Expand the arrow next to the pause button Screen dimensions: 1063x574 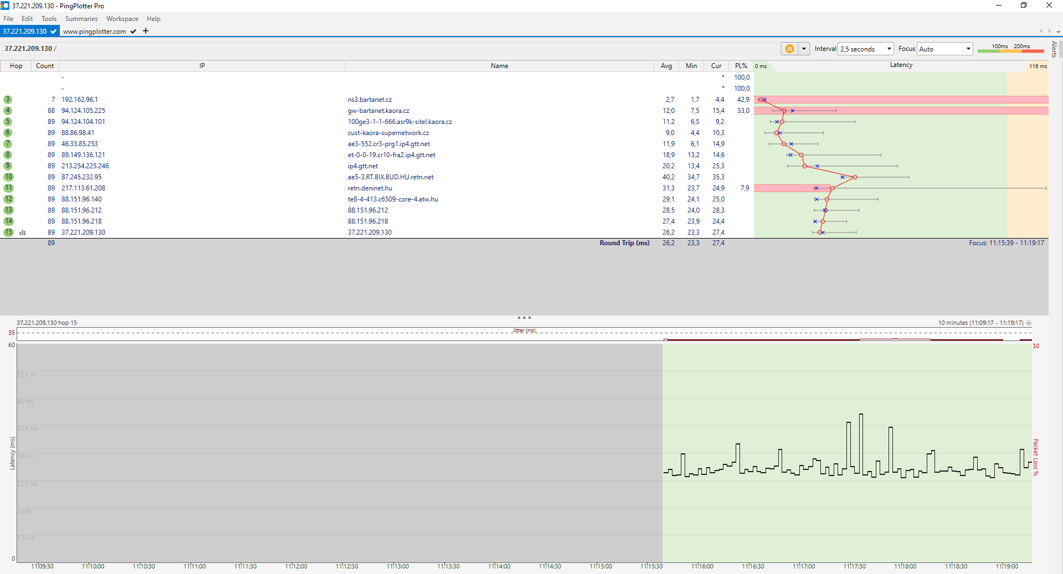coord(804,49)
